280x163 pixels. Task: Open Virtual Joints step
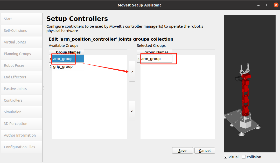[22, 42]
